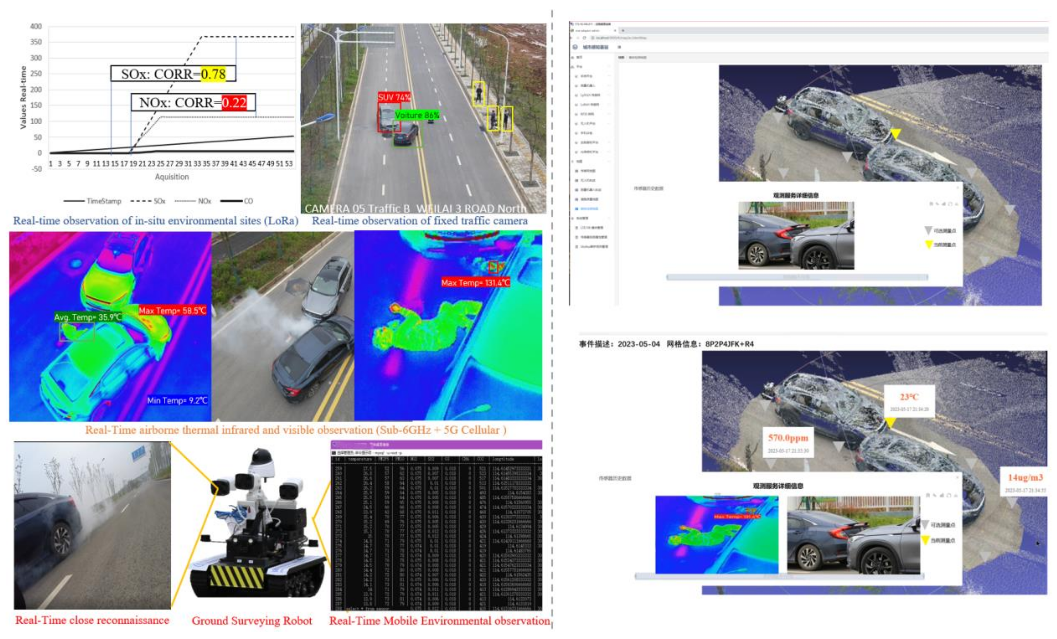The height and width of the screenshot is (639, 1057).
Task: Click the SUV 74% detection label
Action: click(x=394, y=97)
